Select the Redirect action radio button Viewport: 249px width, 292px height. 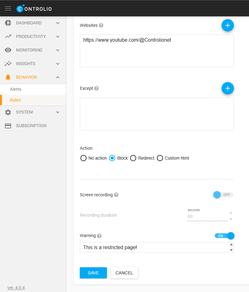tap(133, 158)
